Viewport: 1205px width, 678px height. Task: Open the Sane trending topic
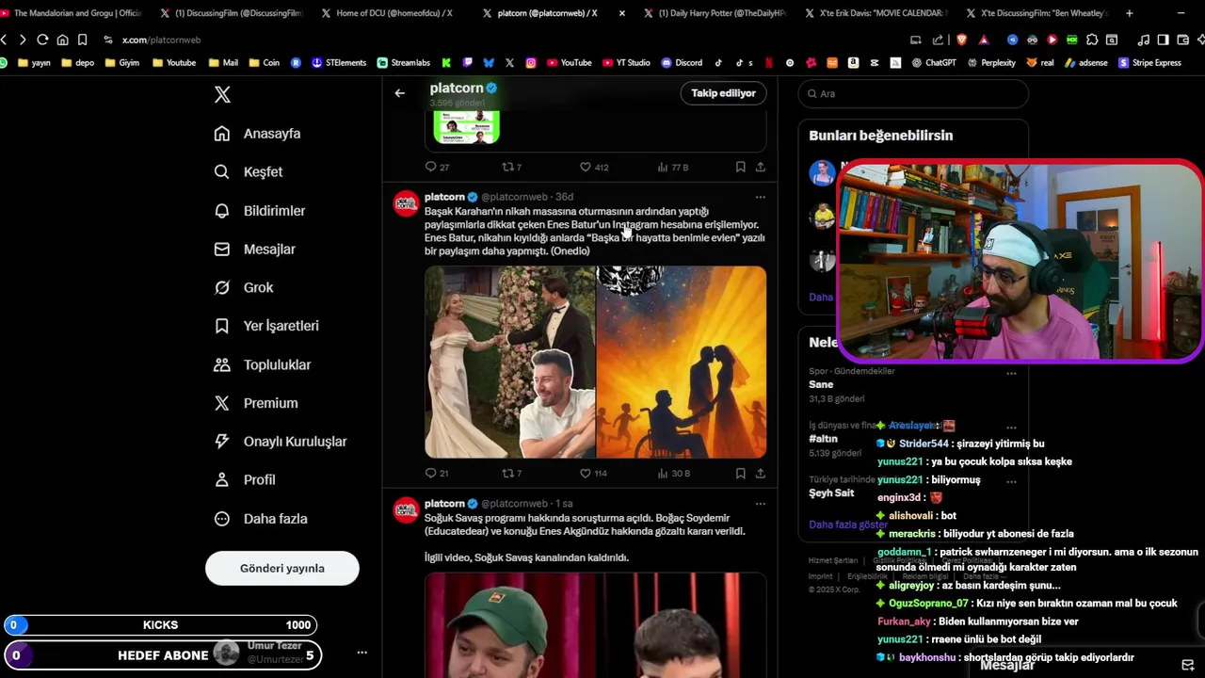821,384
